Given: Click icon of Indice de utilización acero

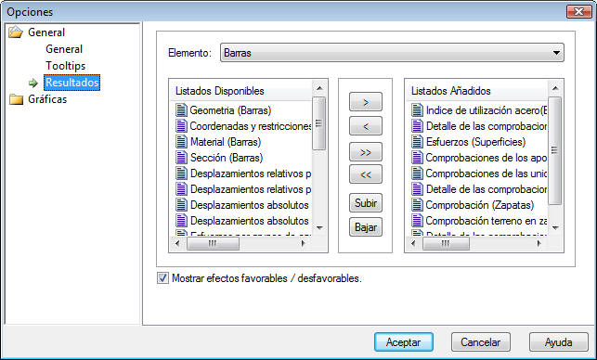Looking at the screenshot, I should point(417,110).
